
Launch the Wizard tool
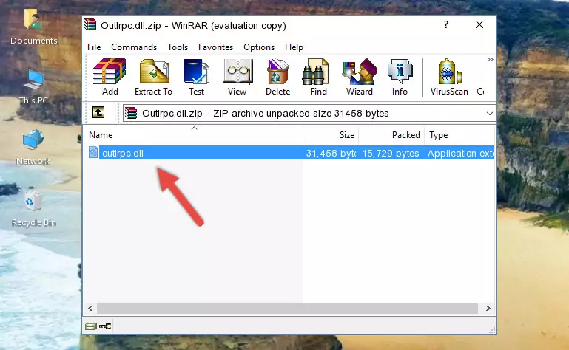click(360, 77)
